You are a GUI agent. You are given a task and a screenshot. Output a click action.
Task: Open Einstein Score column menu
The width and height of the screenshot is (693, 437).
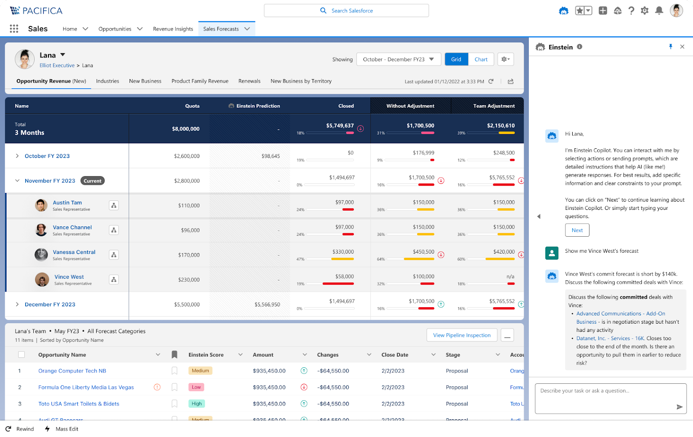coord(240,355)
